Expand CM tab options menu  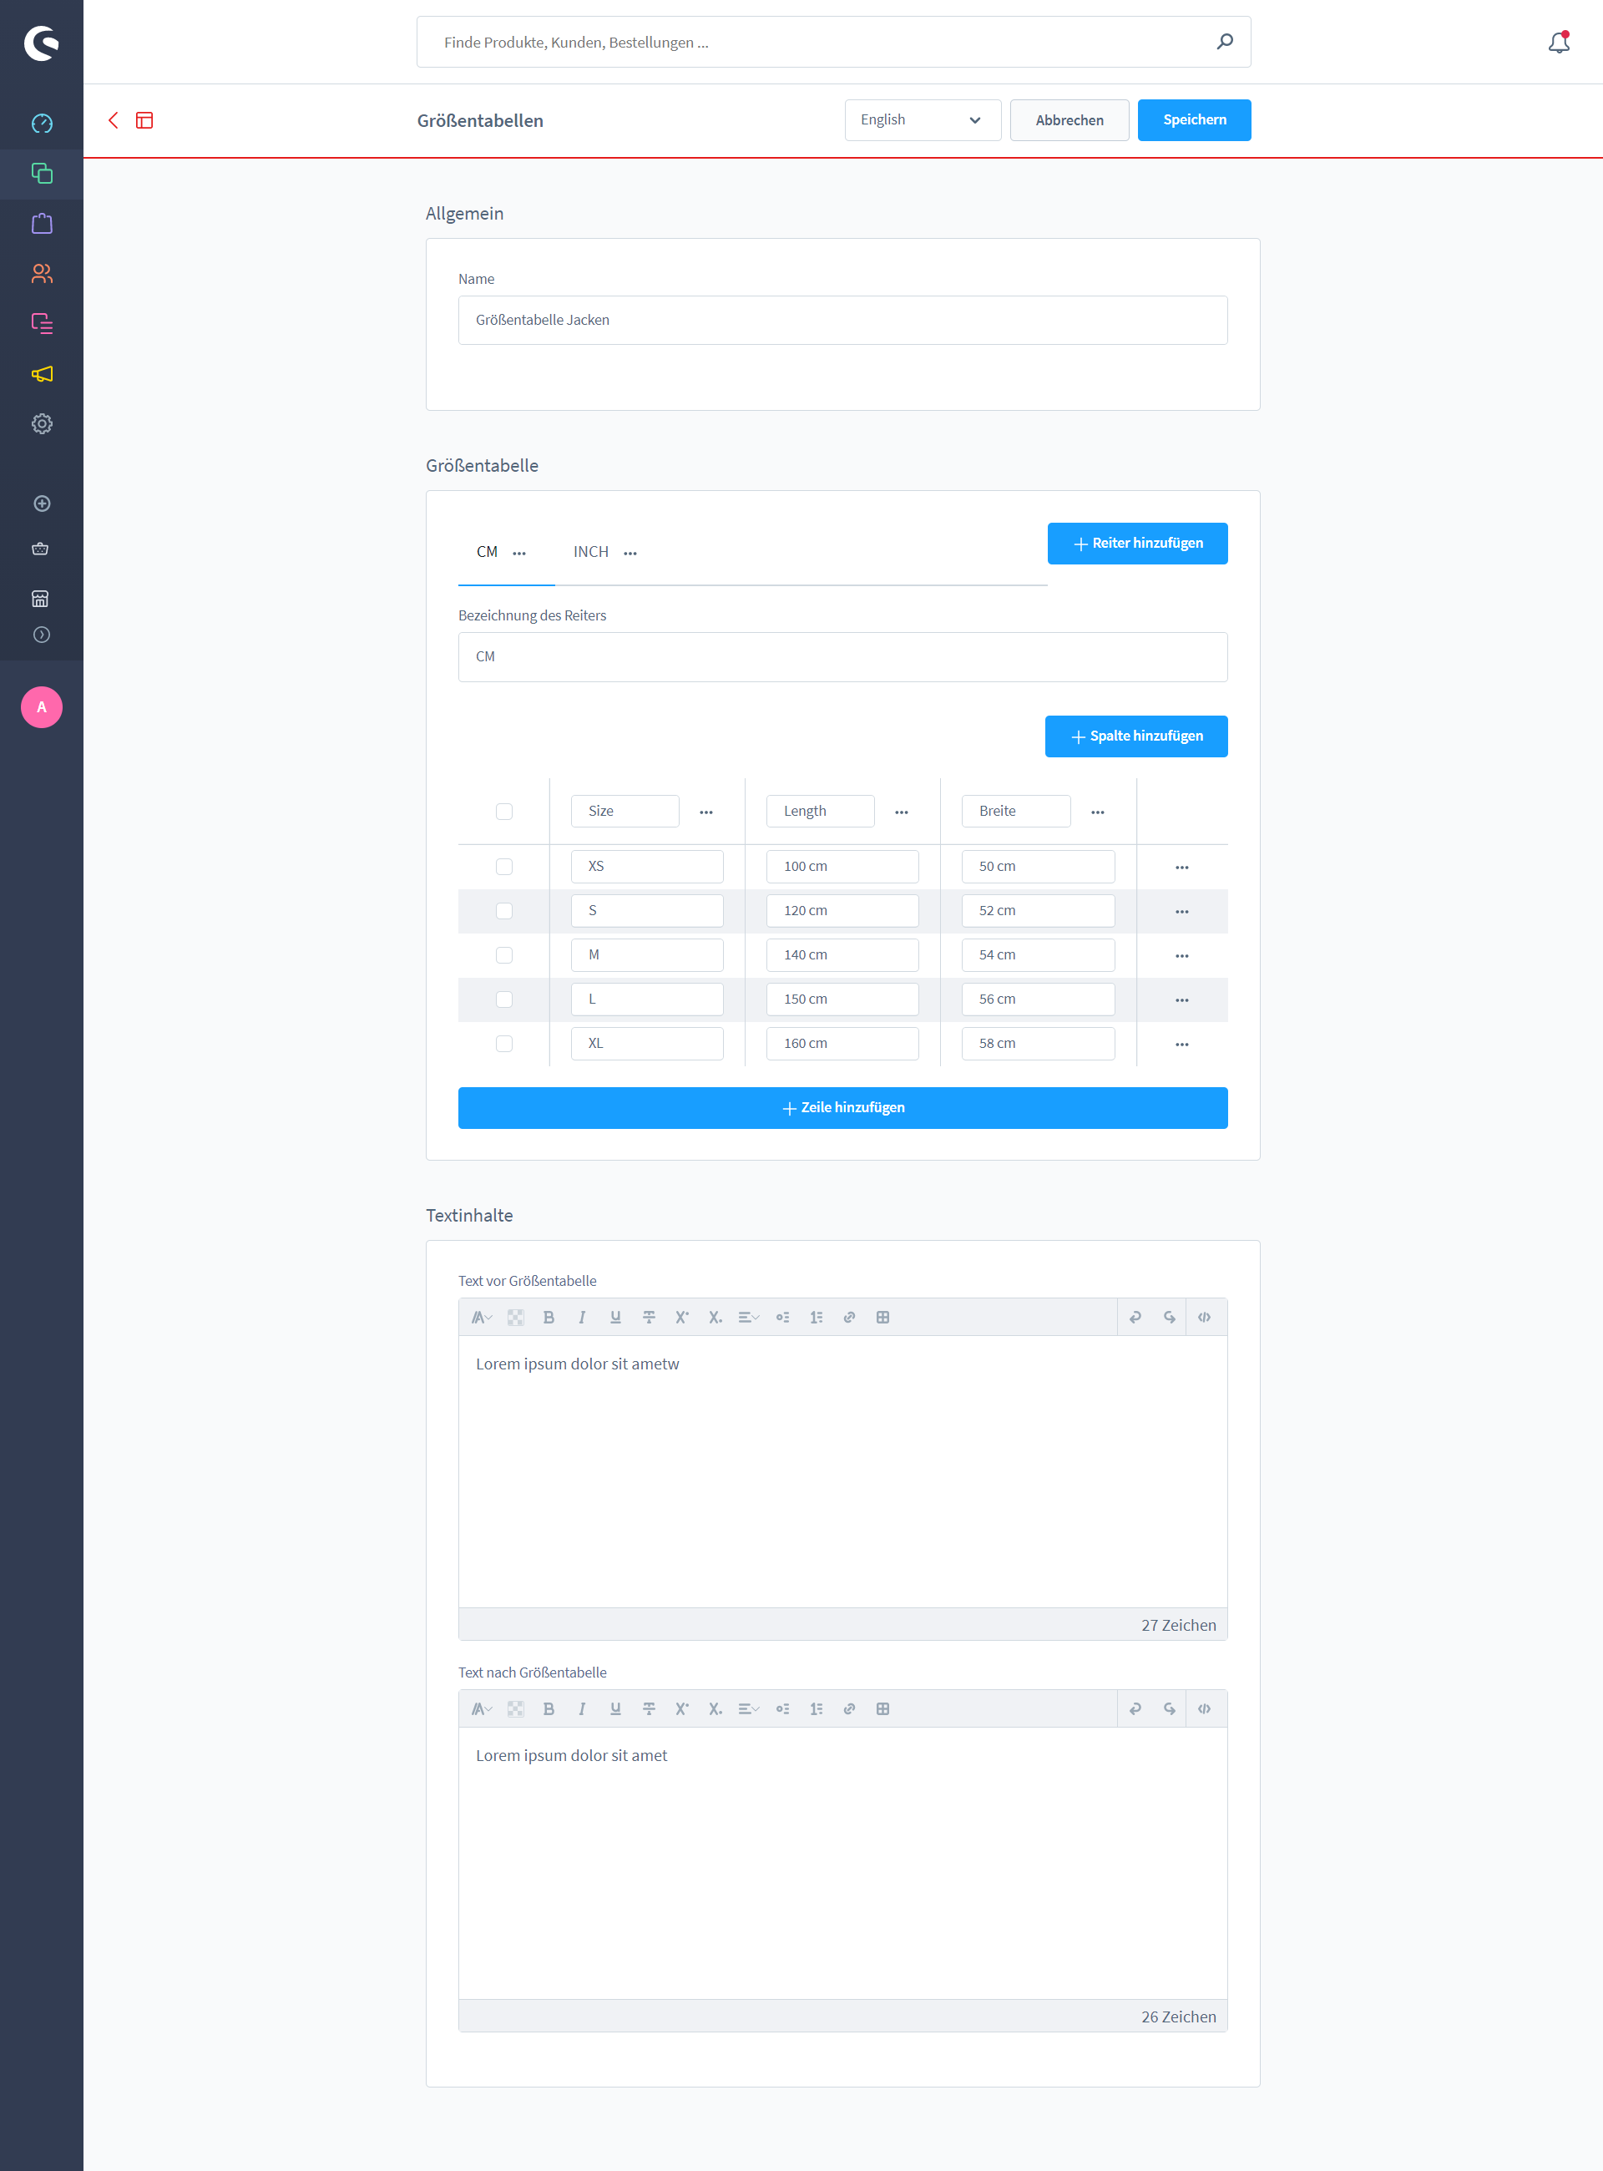521,553
